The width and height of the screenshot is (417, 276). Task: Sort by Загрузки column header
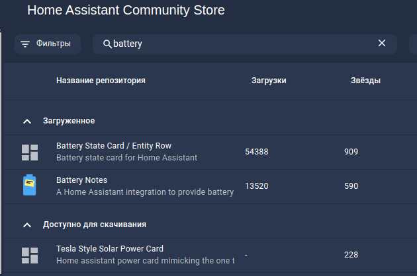pyautogui.click(x=269, y=81)
